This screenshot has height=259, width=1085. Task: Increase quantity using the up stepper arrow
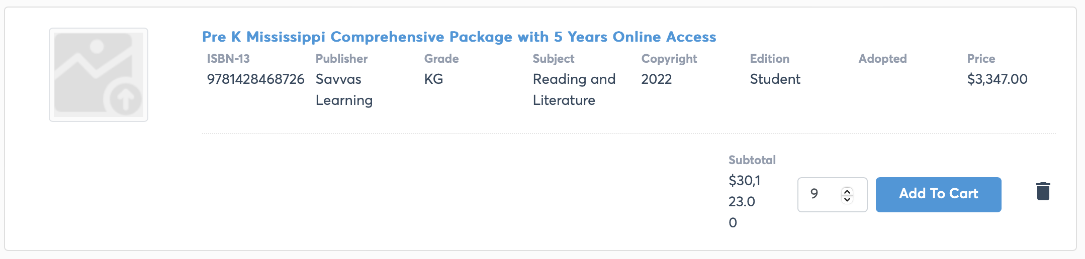847,191
